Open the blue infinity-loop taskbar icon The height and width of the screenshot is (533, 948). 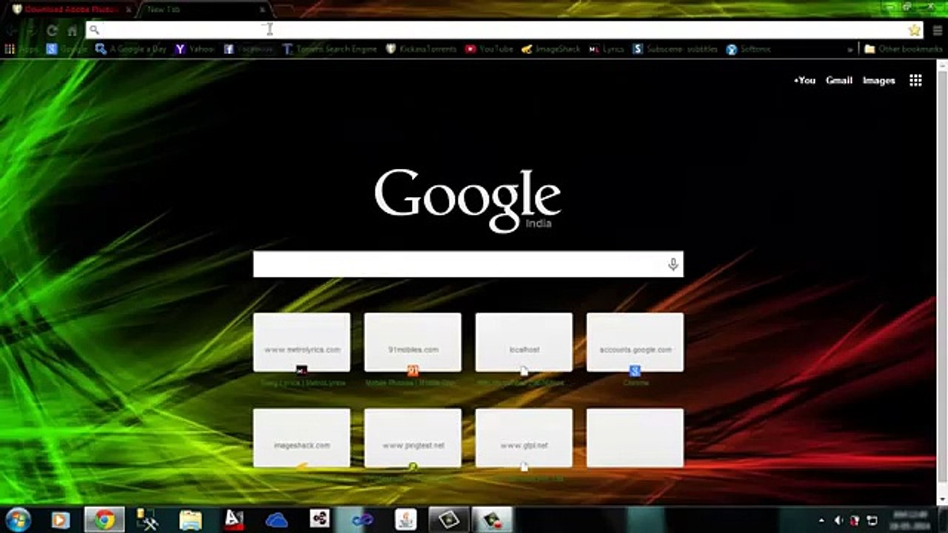click(x=362, y=520)
